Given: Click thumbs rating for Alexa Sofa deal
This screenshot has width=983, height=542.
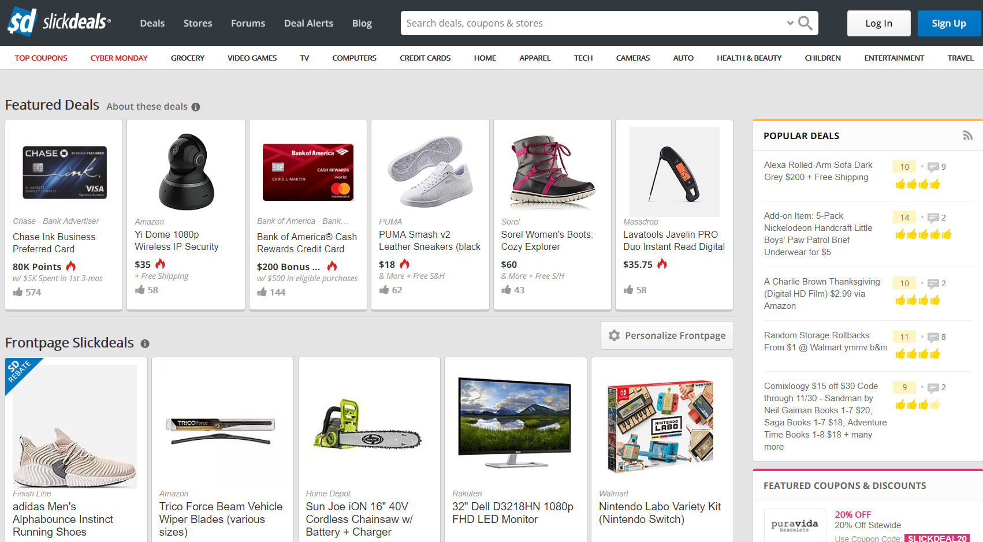Looking at the screenshot, I should (918, 184).
